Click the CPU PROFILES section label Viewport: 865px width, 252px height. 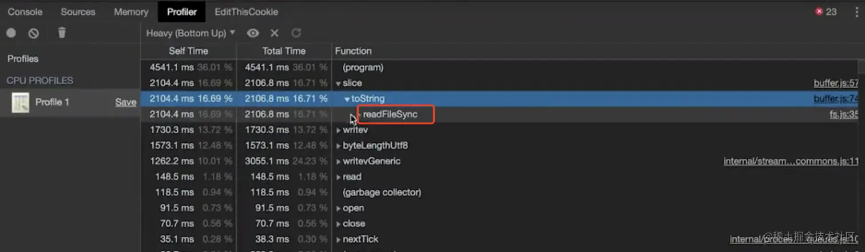[40, 81]
